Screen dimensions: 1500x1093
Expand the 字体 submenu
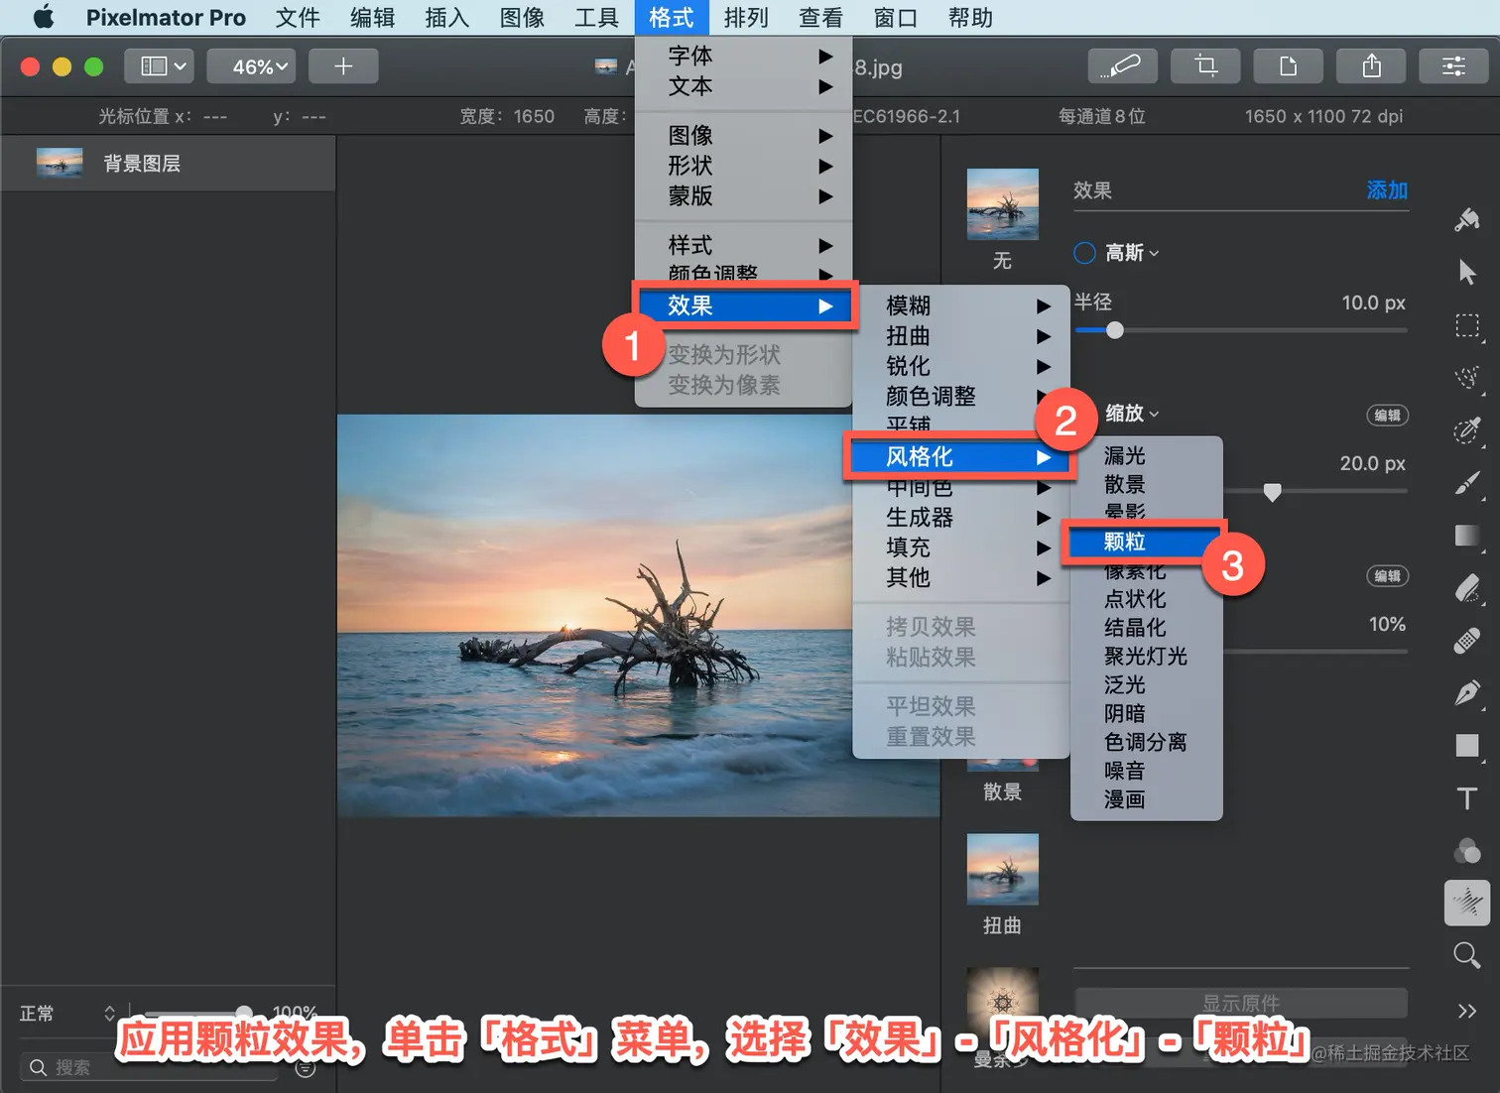click(744, 57)
